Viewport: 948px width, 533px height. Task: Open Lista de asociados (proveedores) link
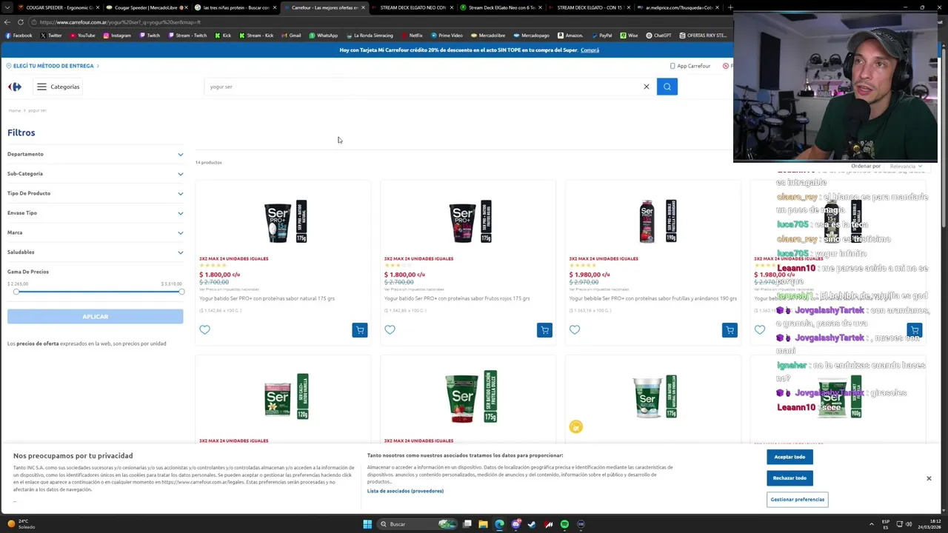click(405, 491)
